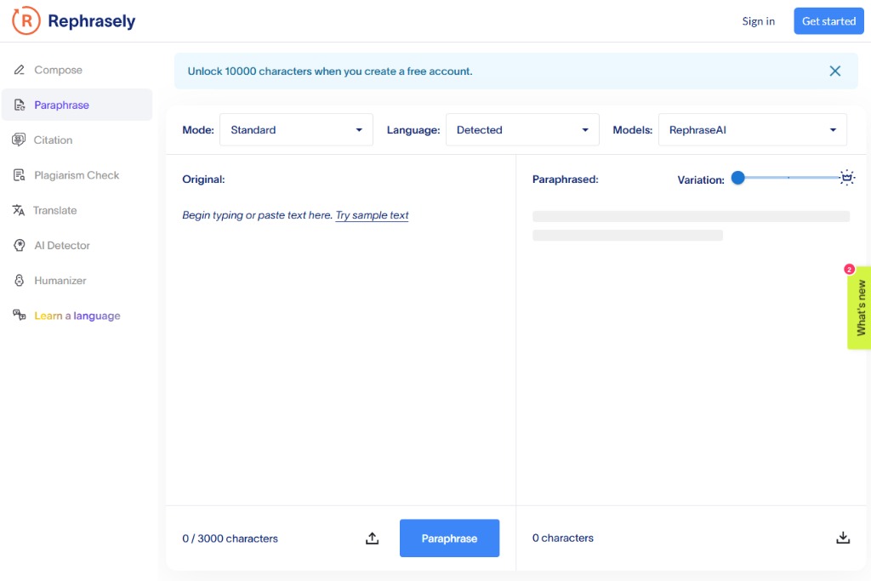Open the Citation tool from sidebar
Screen dimensions: 871x581
(53, 140)
